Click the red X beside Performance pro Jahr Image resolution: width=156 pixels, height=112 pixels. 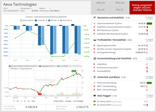pyautogui.click(x=94, y=68)
